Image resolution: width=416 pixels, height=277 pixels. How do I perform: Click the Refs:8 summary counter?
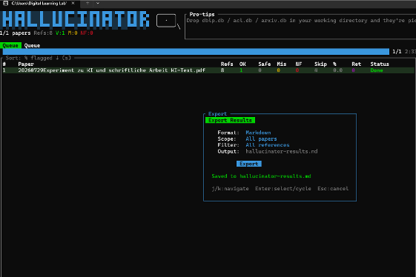tap(43, 33)
